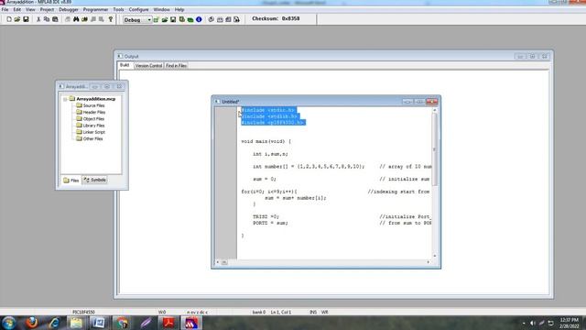Click the Copy toolbar icon
This screenshot has width=586, height=330.
[47, 19]
